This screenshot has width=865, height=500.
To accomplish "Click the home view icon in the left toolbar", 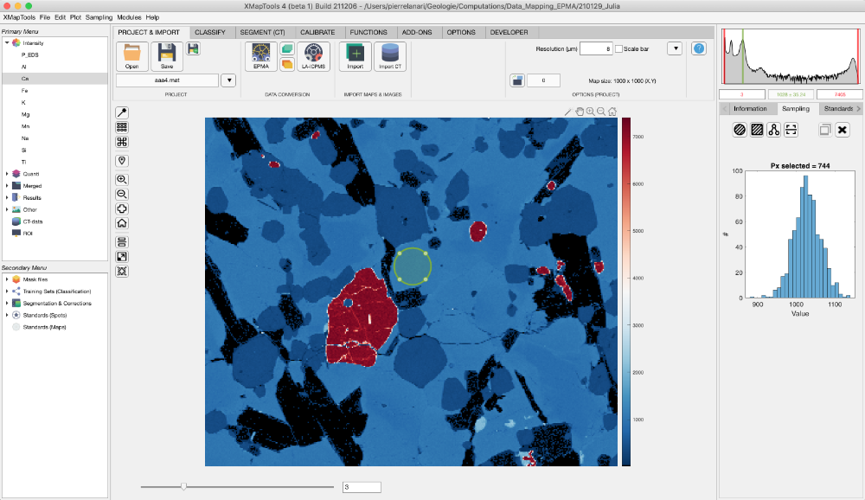I will (x=121, y=223).
